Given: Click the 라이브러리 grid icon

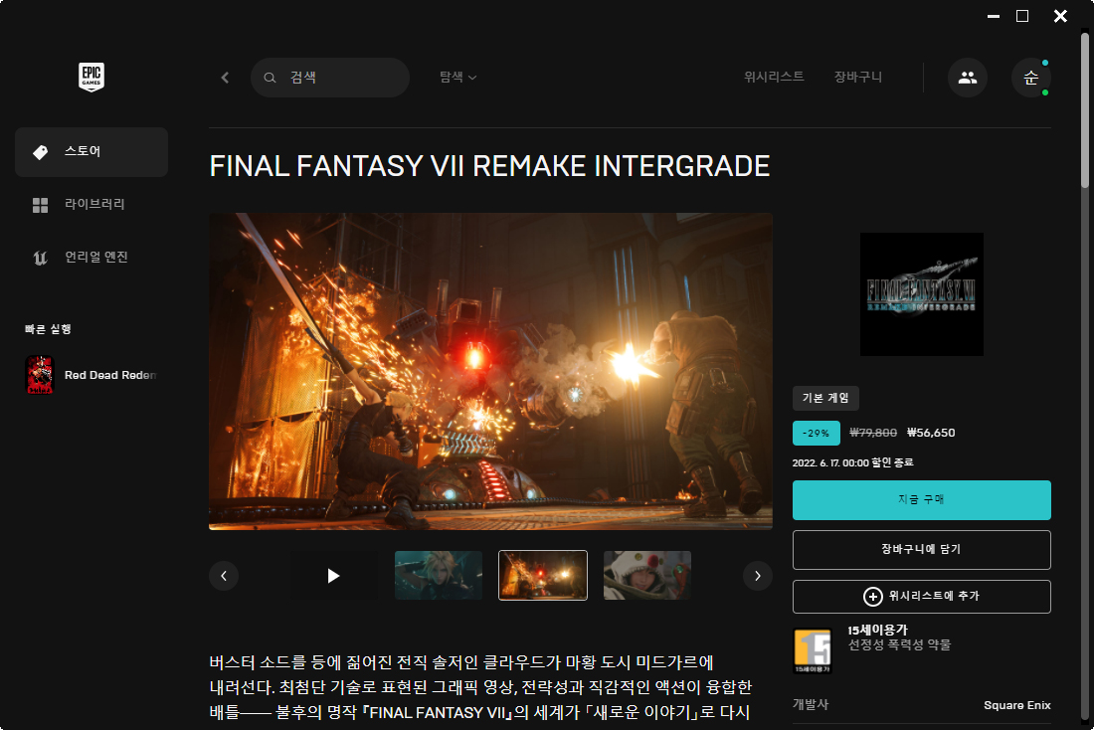Looking at the screenshot, I should [41, 205].
